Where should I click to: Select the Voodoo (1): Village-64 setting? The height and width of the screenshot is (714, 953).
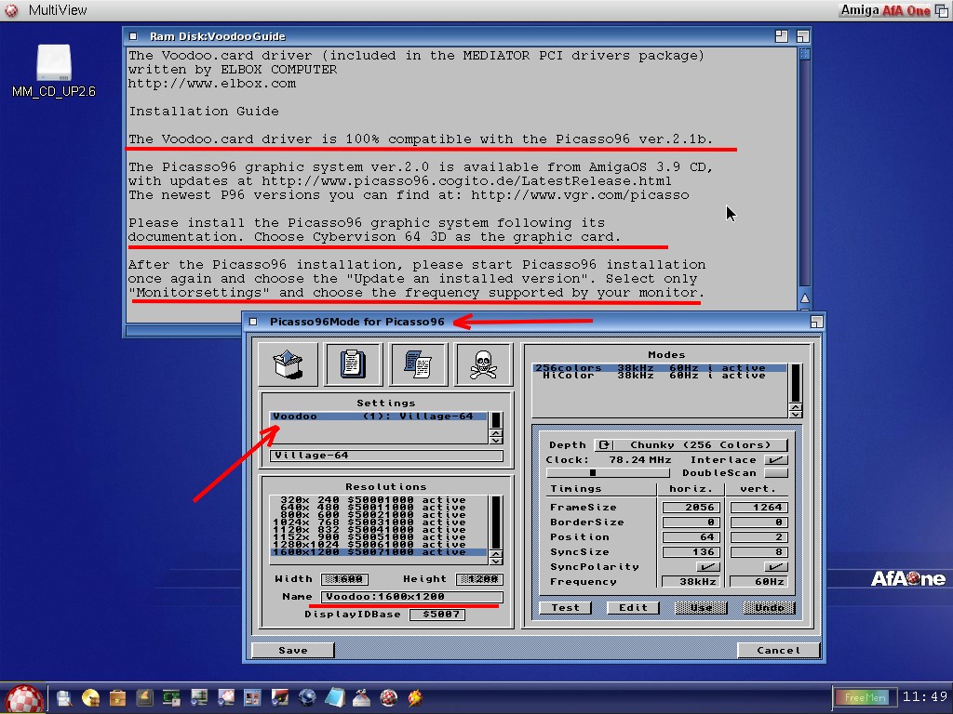coord(379,416)
